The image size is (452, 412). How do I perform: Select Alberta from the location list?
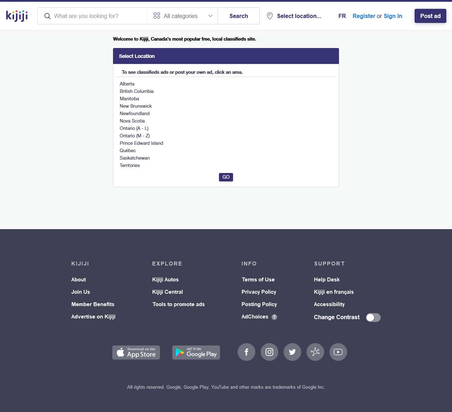[127, 84]
